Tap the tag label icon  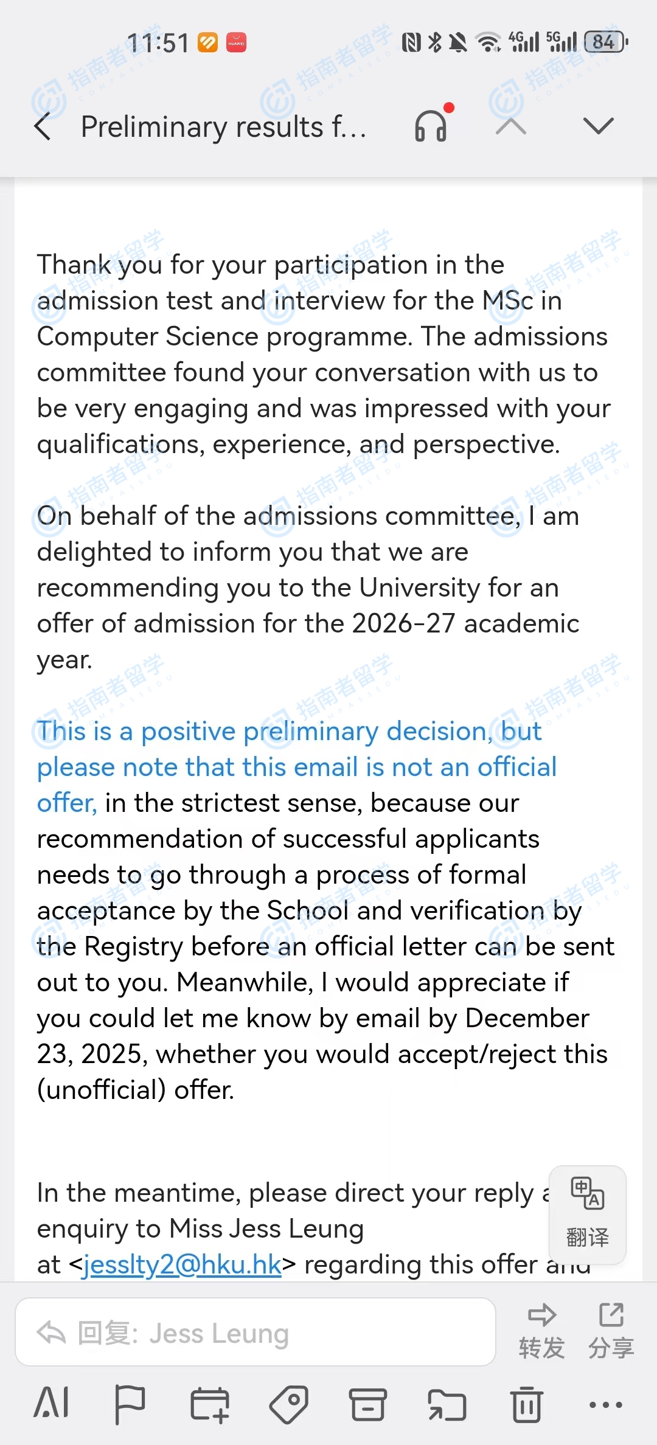(x=289, y=1404)
